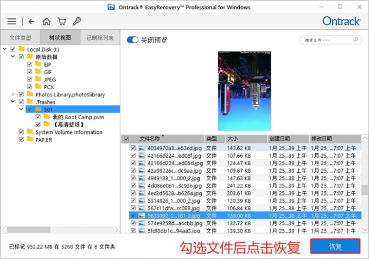Image resolution: width=369 pixels, height=259 pixels.
Task: Select the 【高清壁纸】 folder row
Action: [x=68, y=124]
